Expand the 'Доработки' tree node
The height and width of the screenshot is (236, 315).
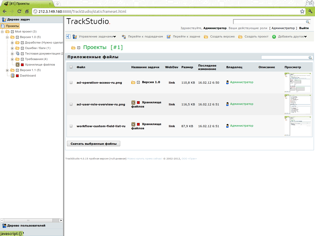tap(12, 42)
